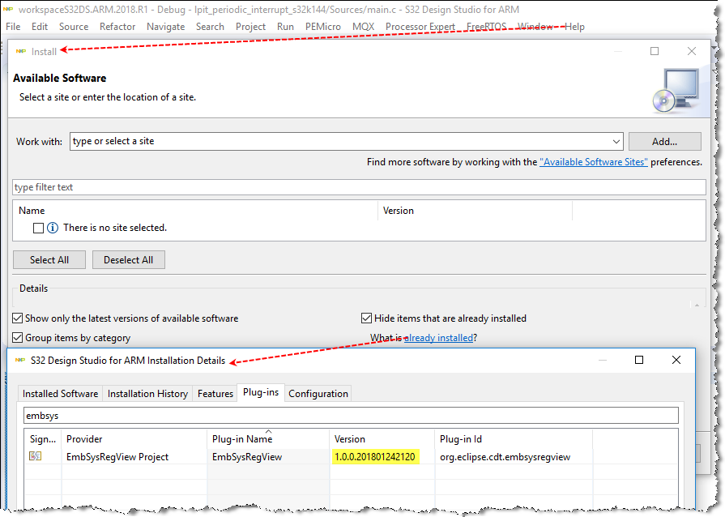Viewport: 725px width, 517px height.
Task: Switch to the Features tab
Action: [215, 394]
